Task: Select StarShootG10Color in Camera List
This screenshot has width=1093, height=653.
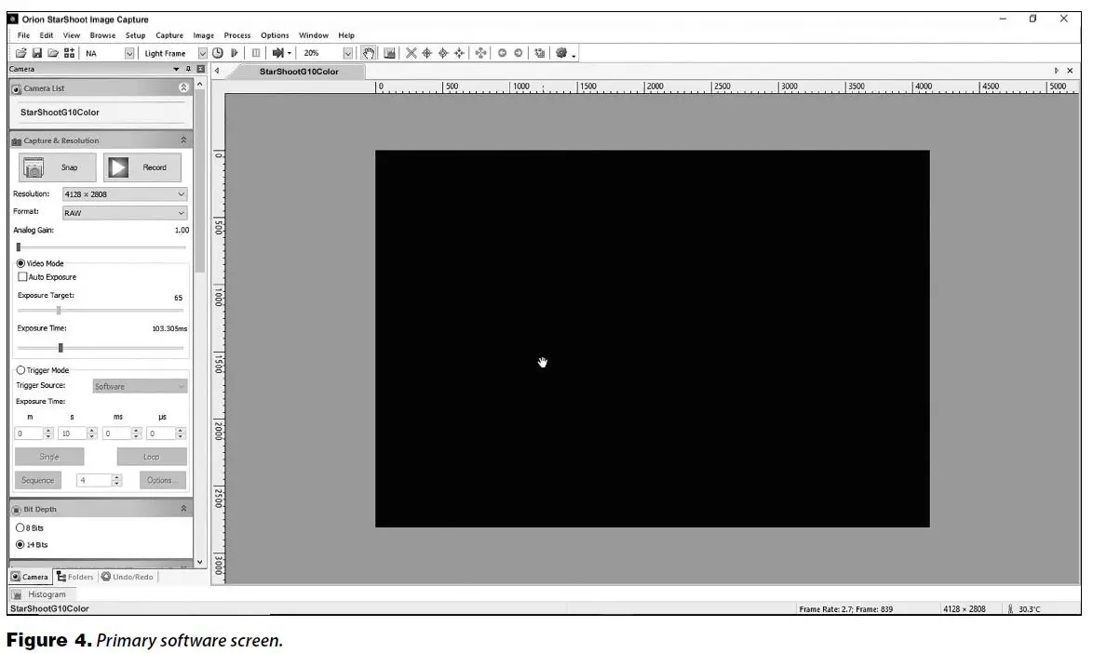Action: 60,113
